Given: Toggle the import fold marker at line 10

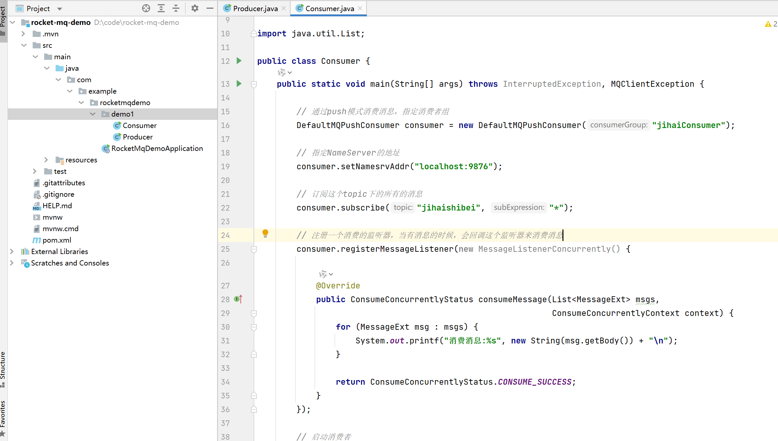Looking at the screenshot, I should (x=254, y=33).
